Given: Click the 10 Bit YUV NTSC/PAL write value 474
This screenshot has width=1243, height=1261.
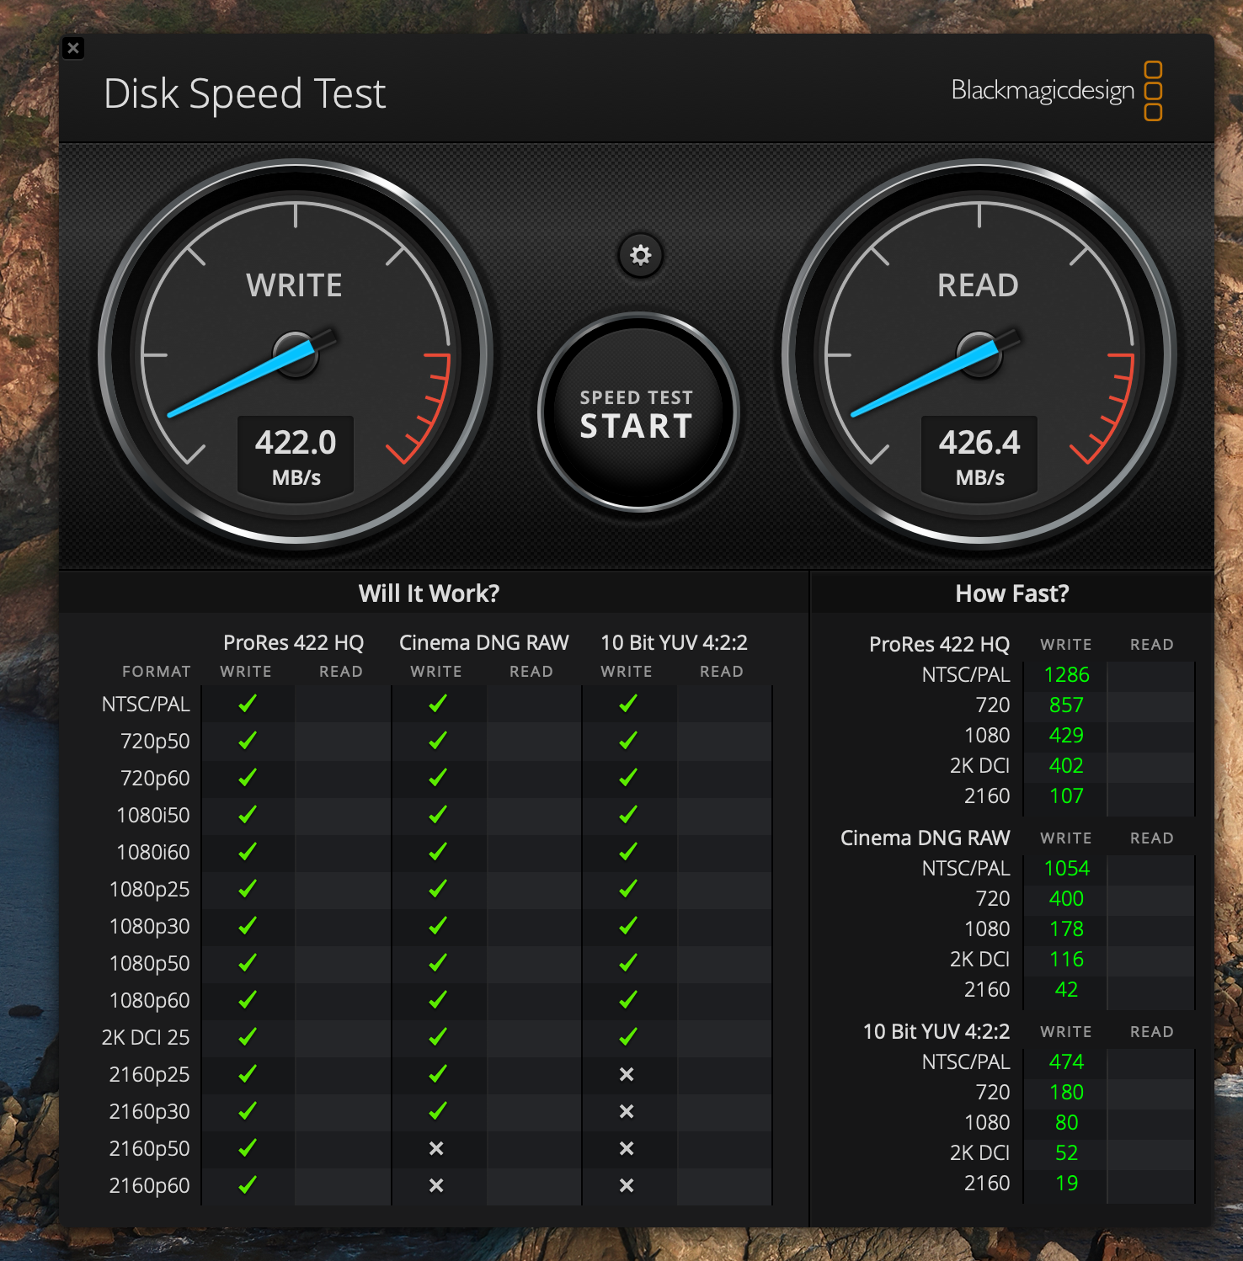Looking at the screenshot, I should pyautogui.click(x=1066, y=1062).
